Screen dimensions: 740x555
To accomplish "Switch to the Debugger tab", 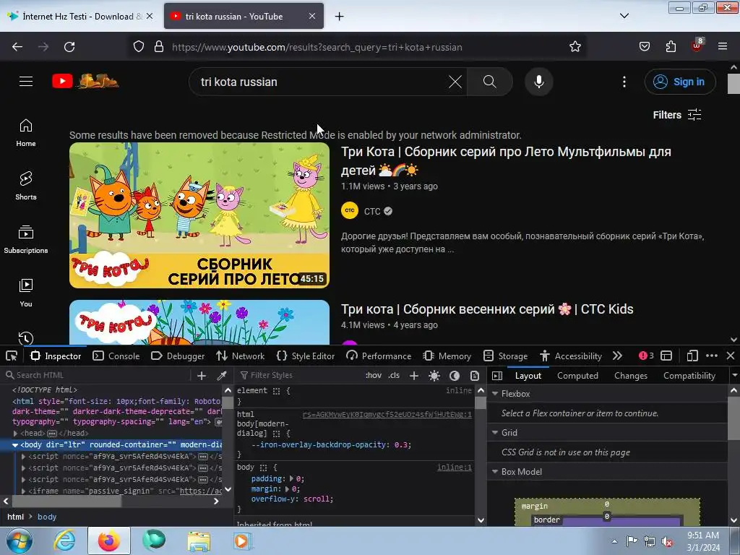I will (x=178, y=356).
